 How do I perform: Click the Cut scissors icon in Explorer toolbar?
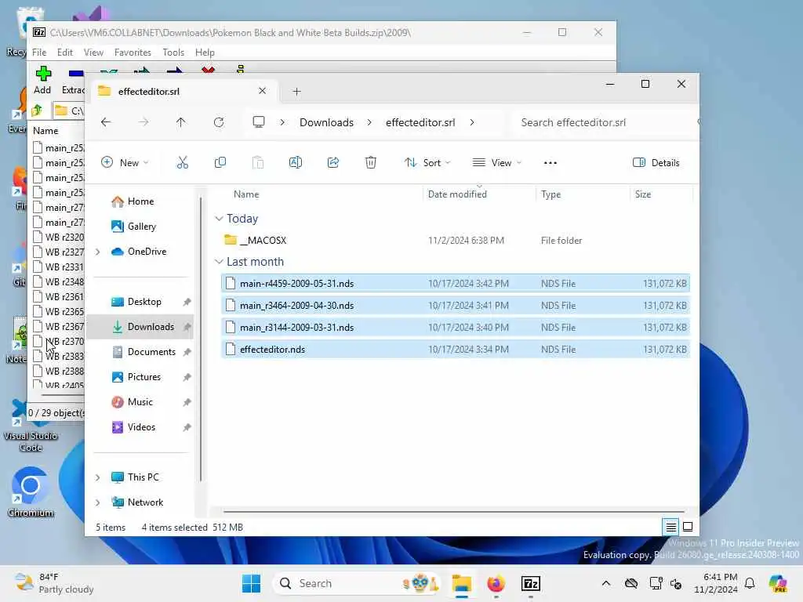[182, 163]
